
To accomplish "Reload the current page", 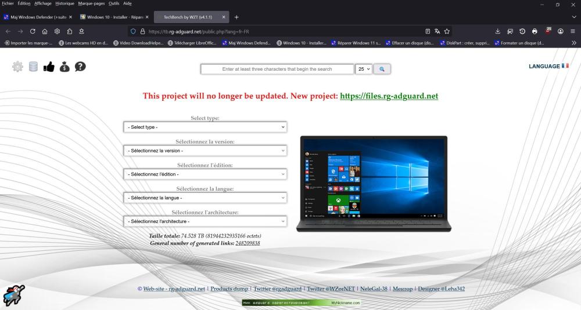I will click(x=33, y=31).
